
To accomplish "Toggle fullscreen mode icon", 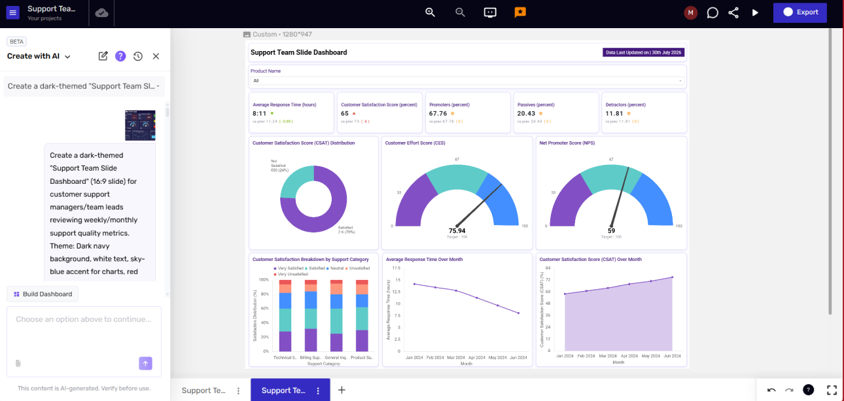I will click(832, 390).
